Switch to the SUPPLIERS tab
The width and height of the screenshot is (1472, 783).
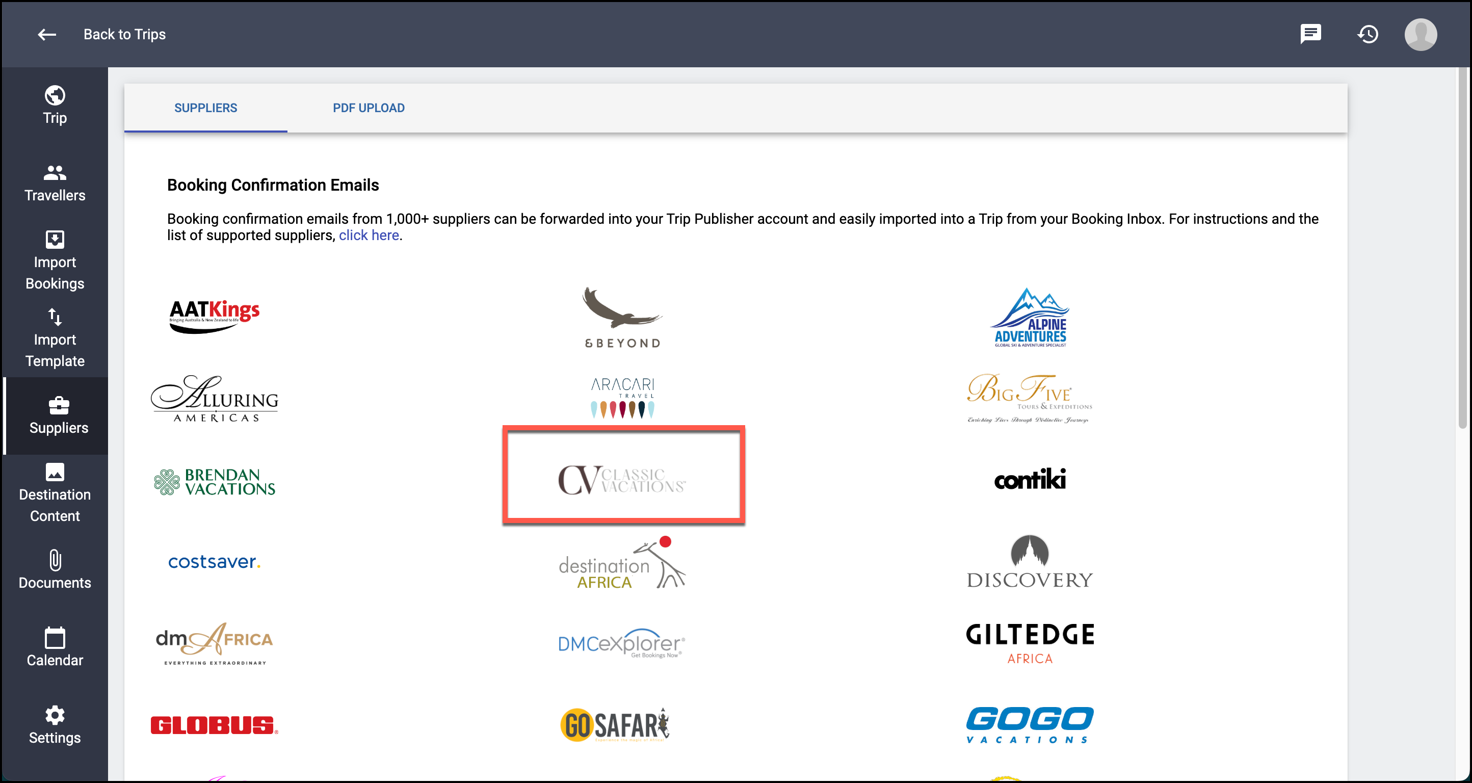(206, 108)
